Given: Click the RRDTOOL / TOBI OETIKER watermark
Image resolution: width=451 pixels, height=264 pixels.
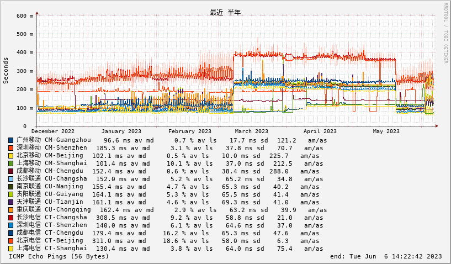Looking at the screenshot, I should (445, 33).
